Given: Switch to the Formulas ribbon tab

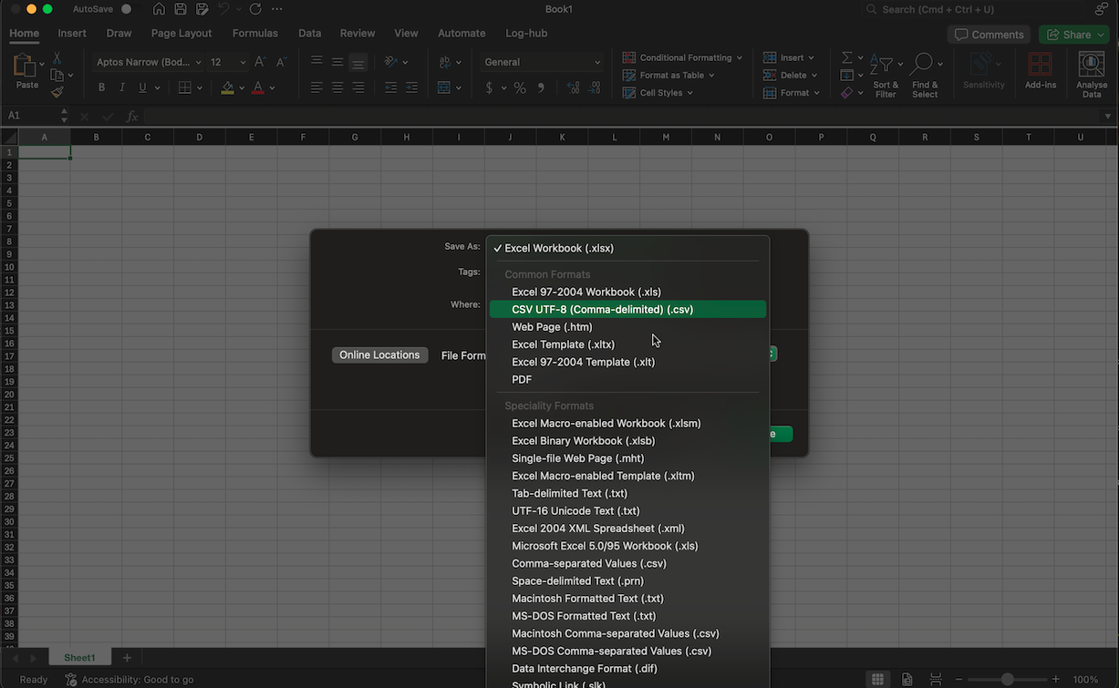Looking at the screenshot, I should (255, 34).
